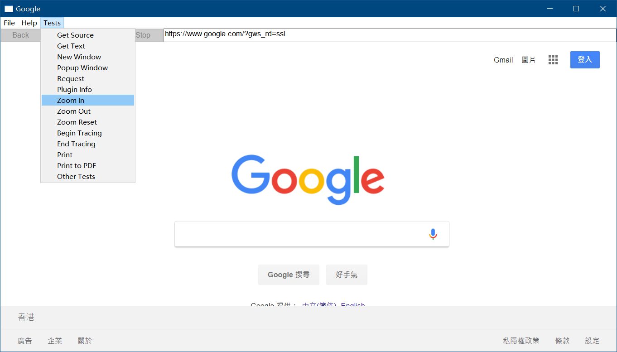Open the File menu
This screenshot has width=617, height=352.
click(9, 23)
